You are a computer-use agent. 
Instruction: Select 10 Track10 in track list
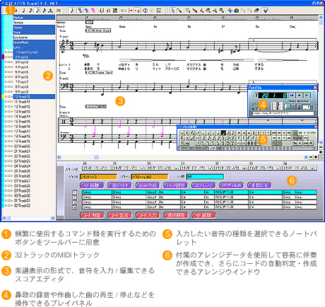[x=34, y=97]
